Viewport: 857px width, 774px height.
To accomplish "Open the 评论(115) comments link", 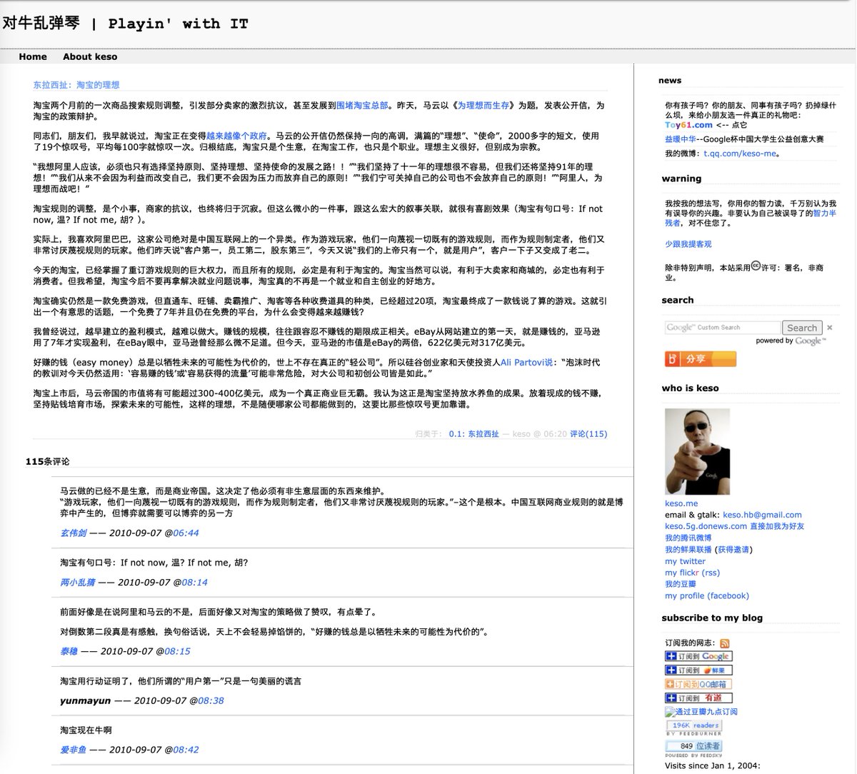I will (588, 433).
